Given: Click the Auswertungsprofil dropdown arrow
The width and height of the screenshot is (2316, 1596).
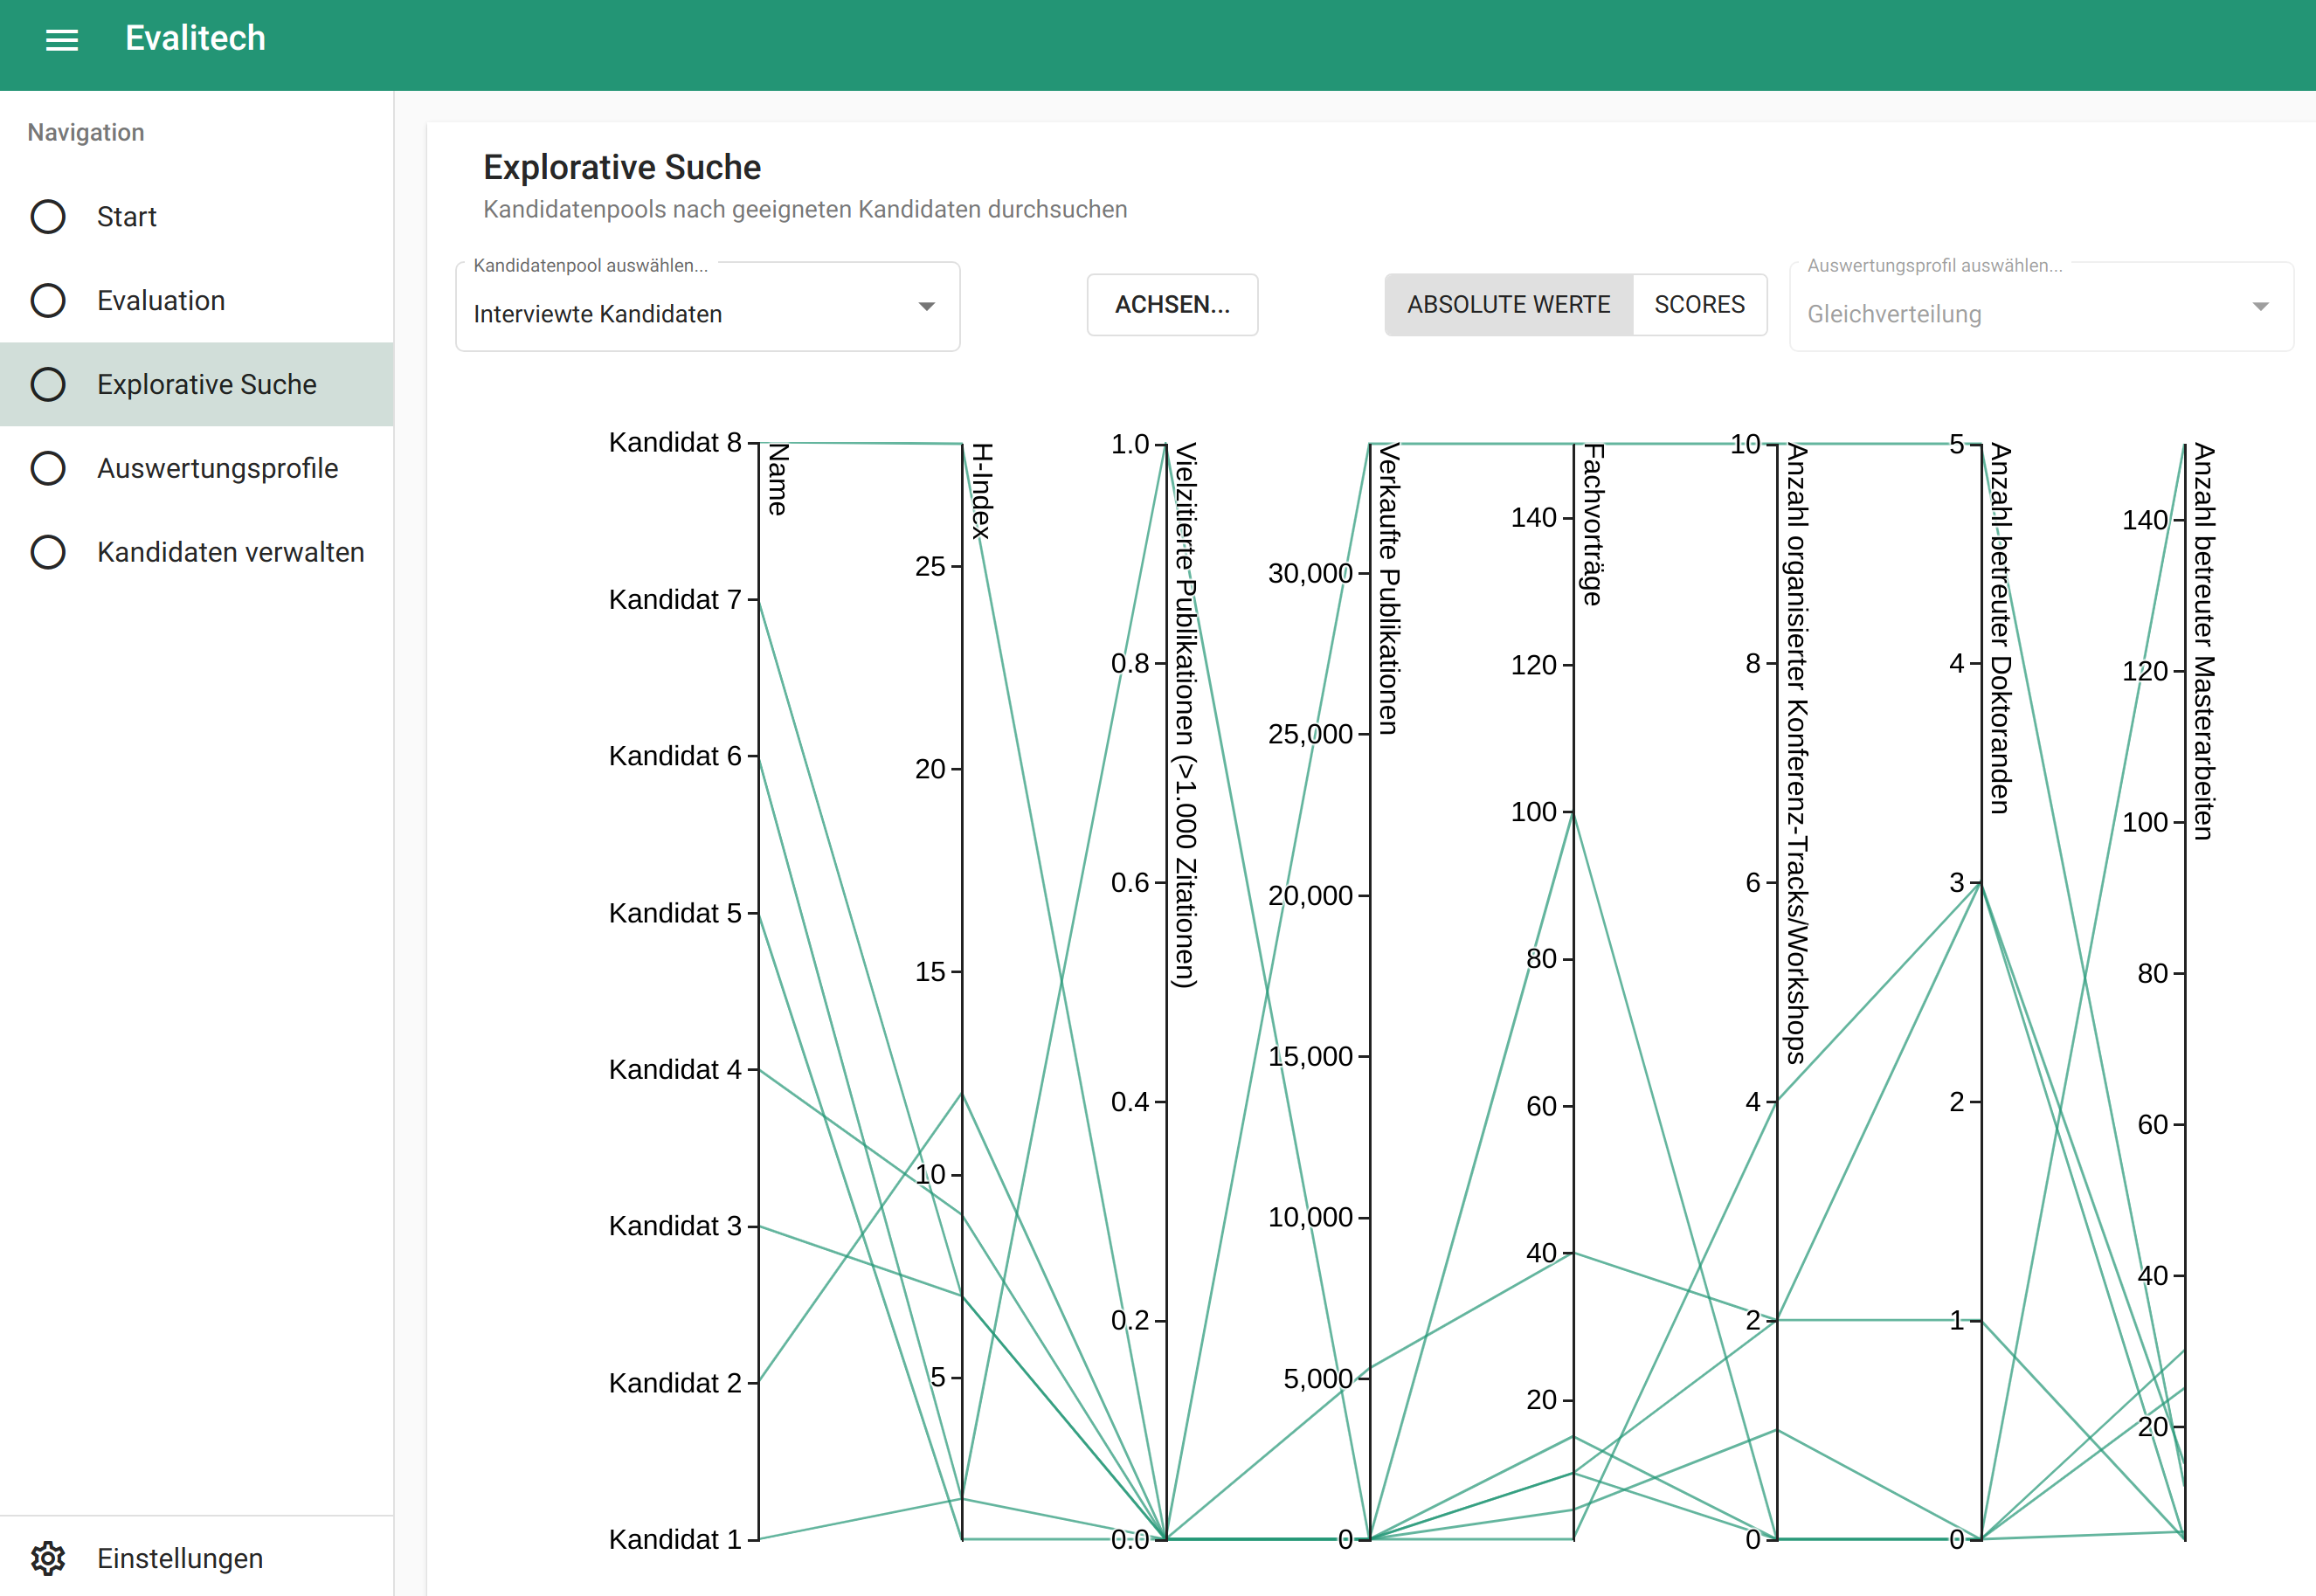Looking at the screenshot, I should point(2261,307).
